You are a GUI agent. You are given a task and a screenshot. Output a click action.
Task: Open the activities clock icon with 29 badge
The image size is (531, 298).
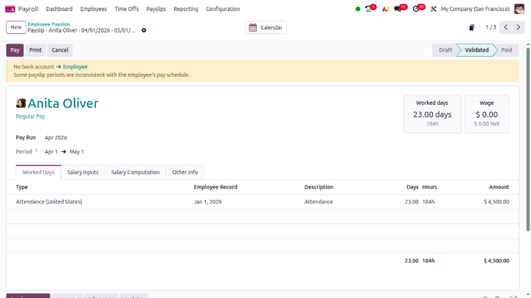tap(416, 9)
